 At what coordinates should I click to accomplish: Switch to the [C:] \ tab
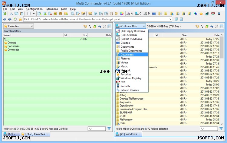click(x=11, y=134)
